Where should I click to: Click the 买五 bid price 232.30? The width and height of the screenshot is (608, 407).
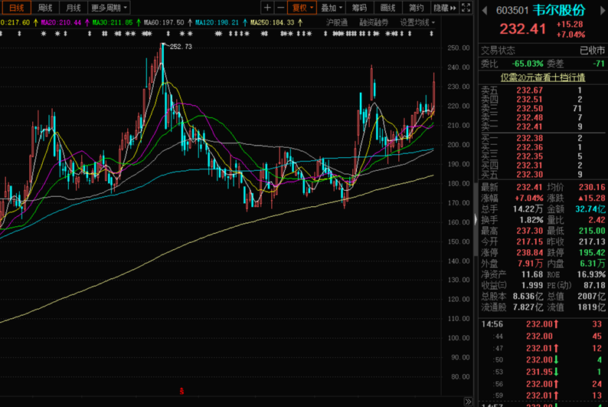529,174
